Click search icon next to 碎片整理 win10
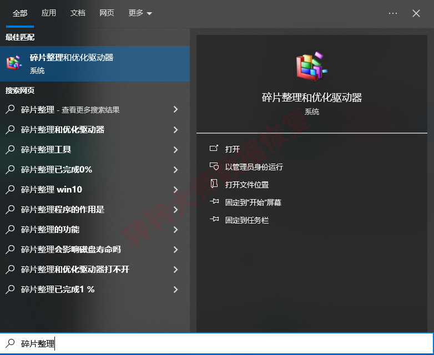 click(x=10, y=189)
